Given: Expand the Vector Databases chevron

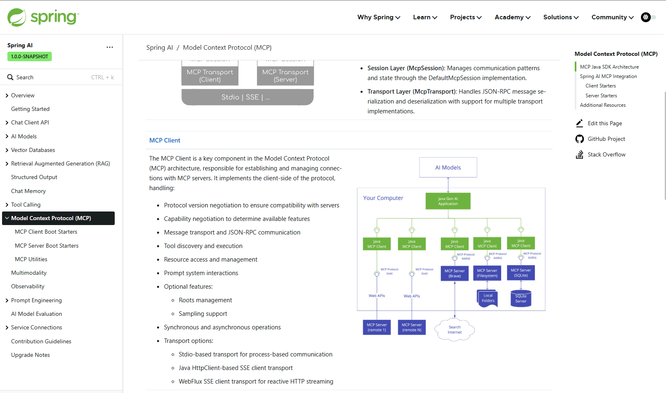Looking at the screenshot, I should tap(7, 150).
